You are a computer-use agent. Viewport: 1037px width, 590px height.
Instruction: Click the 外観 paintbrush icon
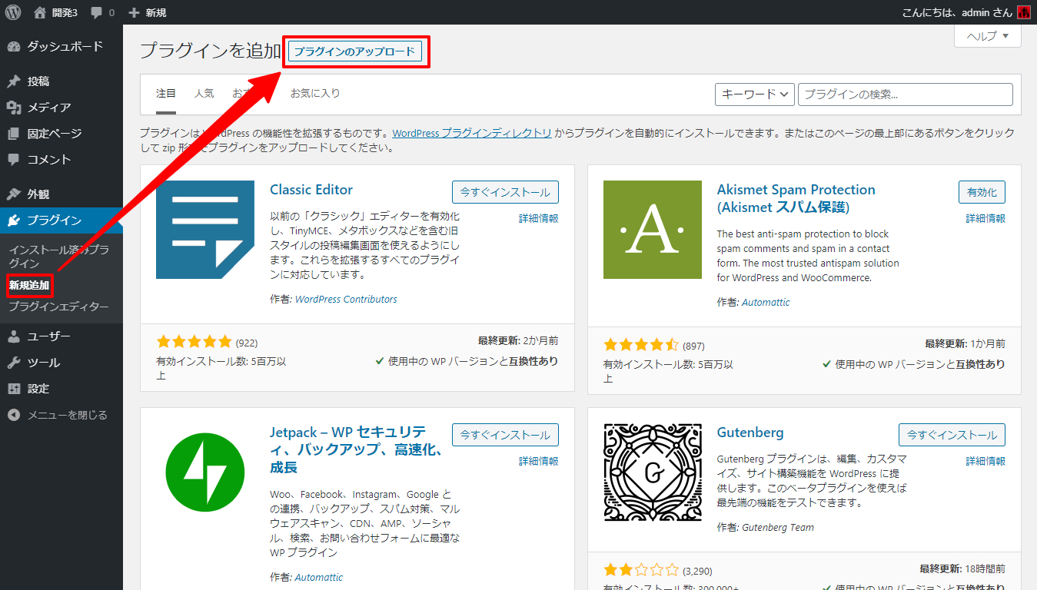[14, 194]
